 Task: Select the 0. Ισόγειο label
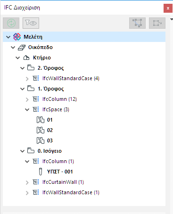(49, 151)
